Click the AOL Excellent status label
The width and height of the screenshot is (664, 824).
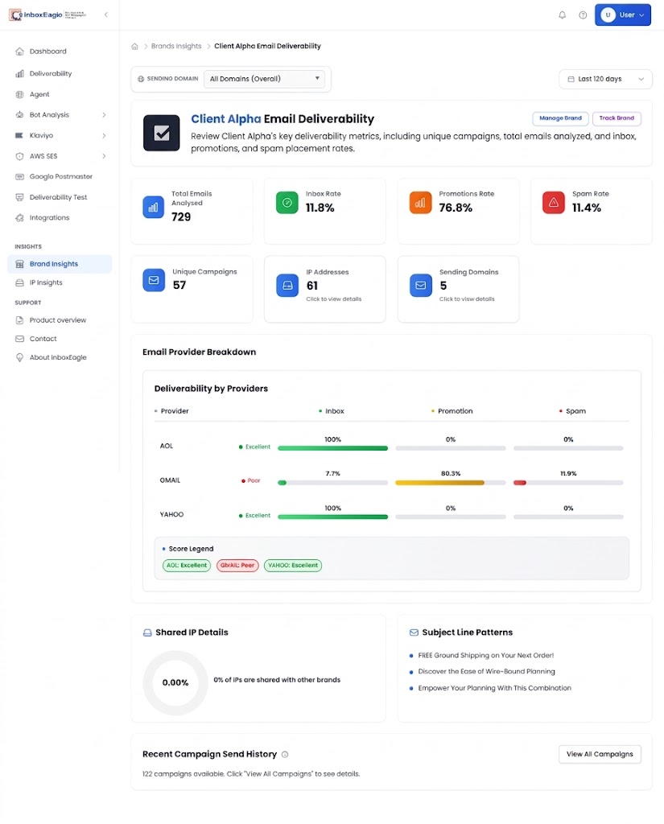click(x=254, y=447)
